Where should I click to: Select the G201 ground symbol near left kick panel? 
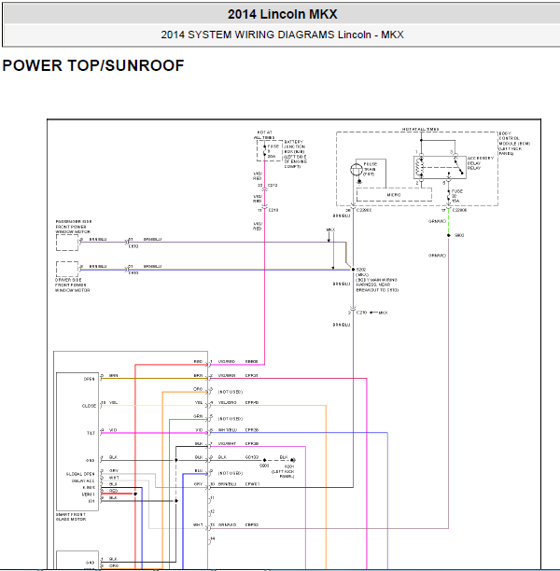click(292, 460)
